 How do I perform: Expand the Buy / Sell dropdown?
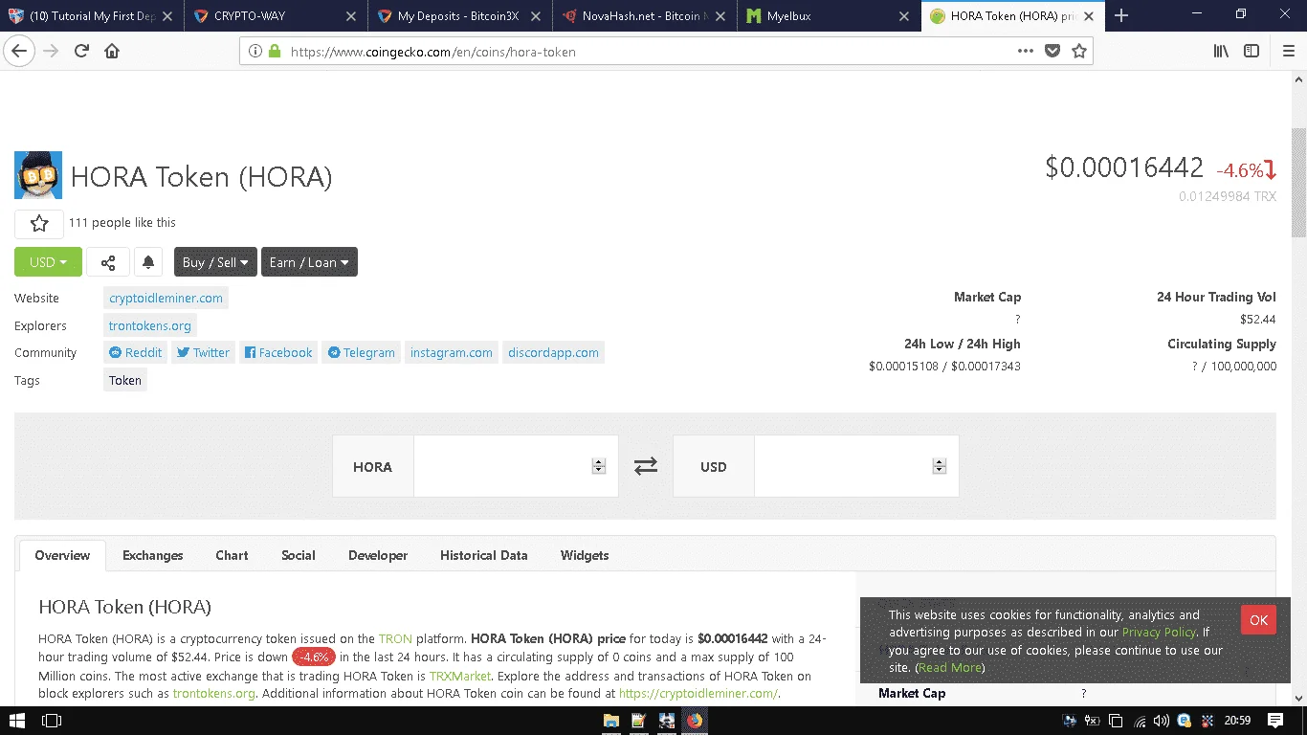[x=215, y=262]
